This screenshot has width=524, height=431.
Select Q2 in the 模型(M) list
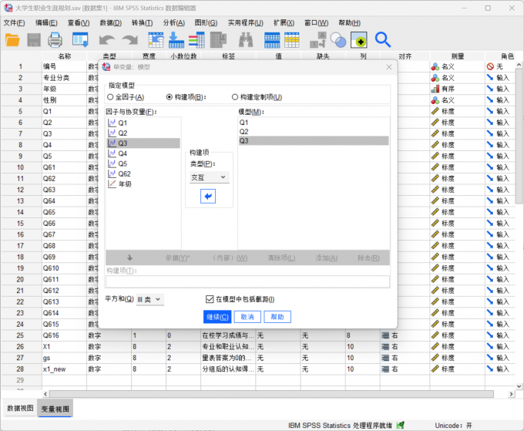click(314, 131)
